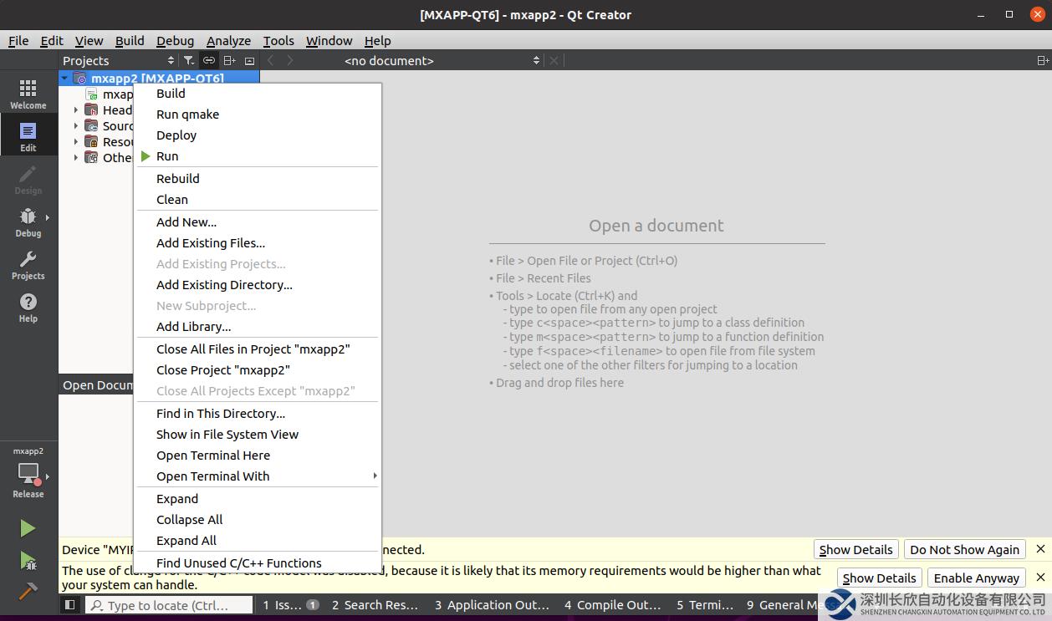Choose Run qmake from the context menu

[x=258, y=115]
